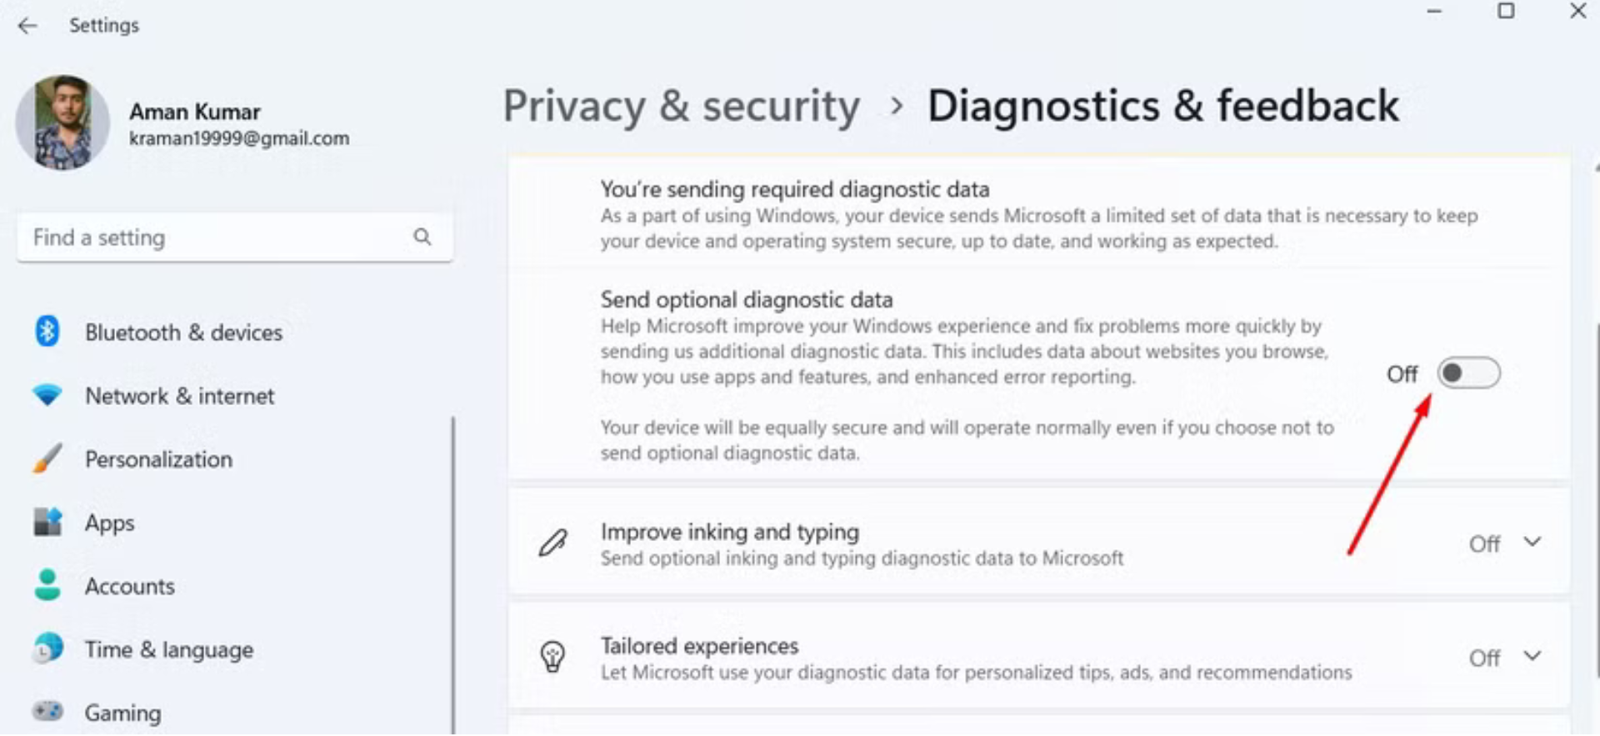
Task: Open Gaming via the controller icon
Action: click(x=47, y=712)
